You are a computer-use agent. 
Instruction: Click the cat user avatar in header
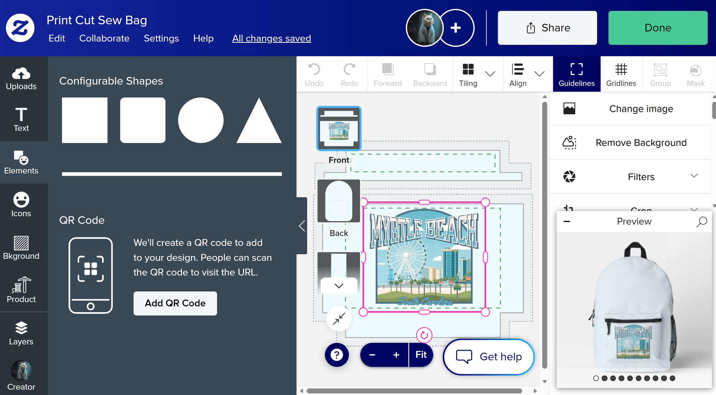click(x=425, y=28)
